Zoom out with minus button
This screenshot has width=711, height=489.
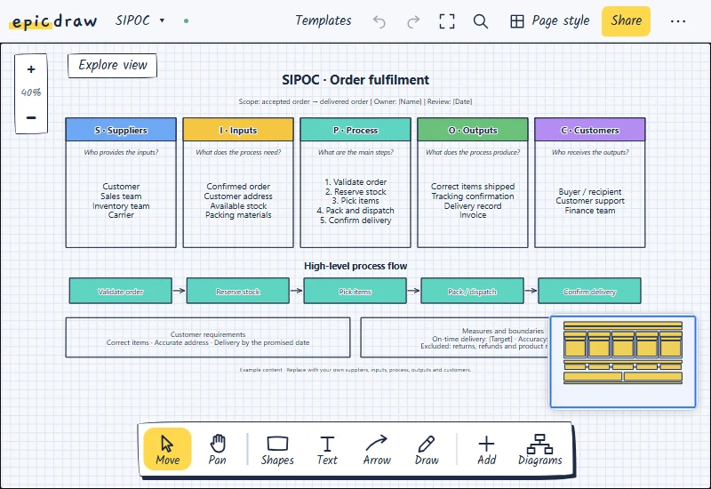(x=31, y=117)
